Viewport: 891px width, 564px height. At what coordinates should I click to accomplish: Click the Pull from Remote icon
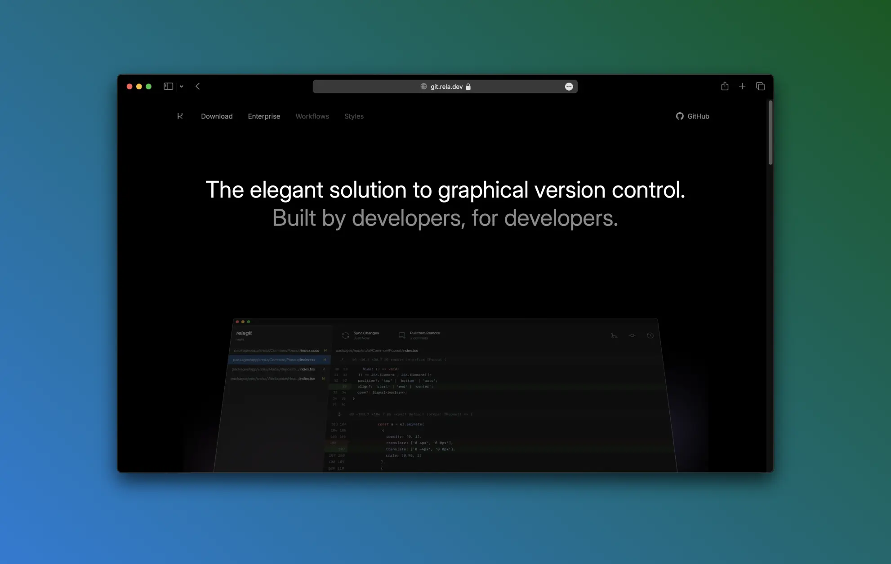click(402, 335)
